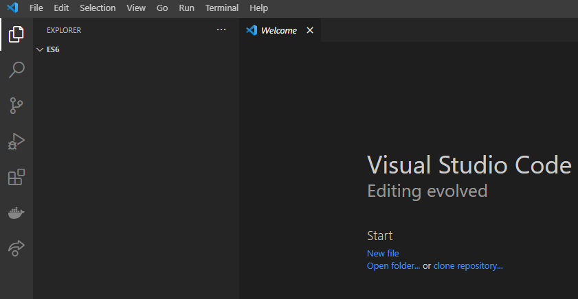Click the Editing evolved subtitle
The height and width of the screenshot is (299, 578).
point(427,191)
